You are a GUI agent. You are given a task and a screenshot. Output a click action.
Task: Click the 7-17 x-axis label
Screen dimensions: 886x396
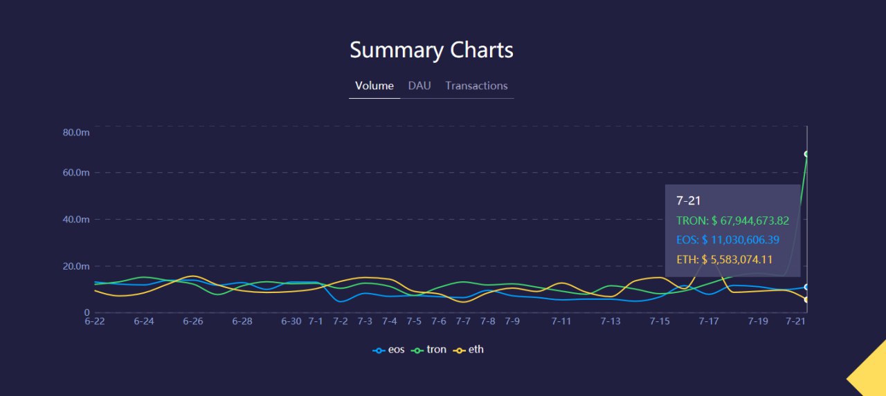pos(709,321)
